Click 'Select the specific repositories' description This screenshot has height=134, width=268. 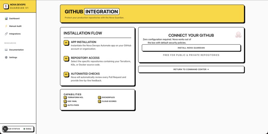click(101, 63)
